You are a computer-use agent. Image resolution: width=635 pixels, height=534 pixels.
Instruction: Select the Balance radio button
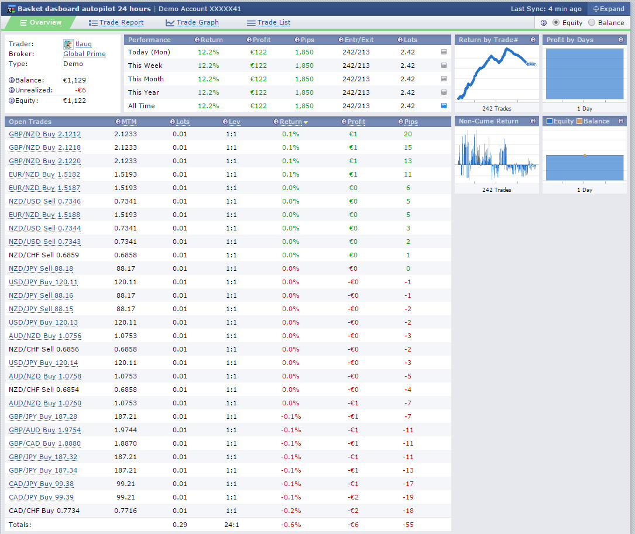coord(592,23)
